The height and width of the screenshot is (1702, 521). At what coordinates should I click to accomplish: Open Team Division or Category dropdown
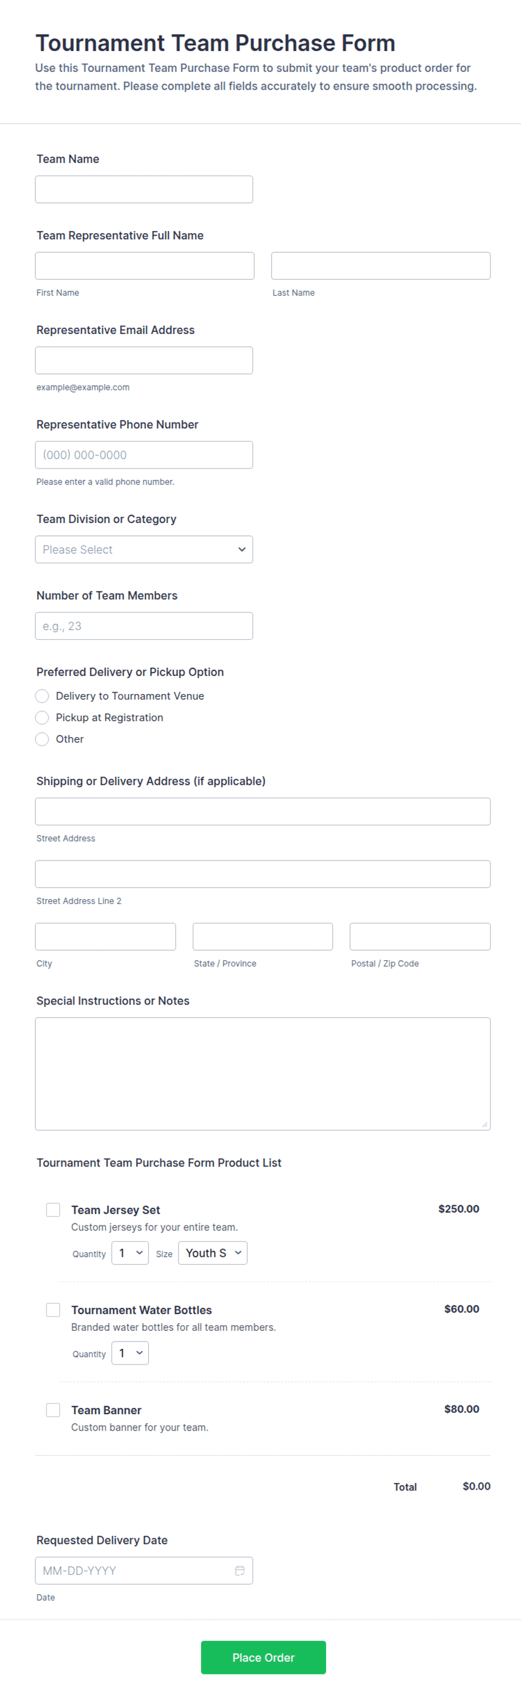point(144,549)
